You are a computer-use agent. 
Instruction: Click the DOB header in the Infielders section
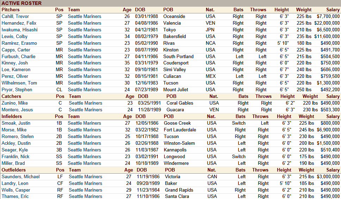point(141,117)
